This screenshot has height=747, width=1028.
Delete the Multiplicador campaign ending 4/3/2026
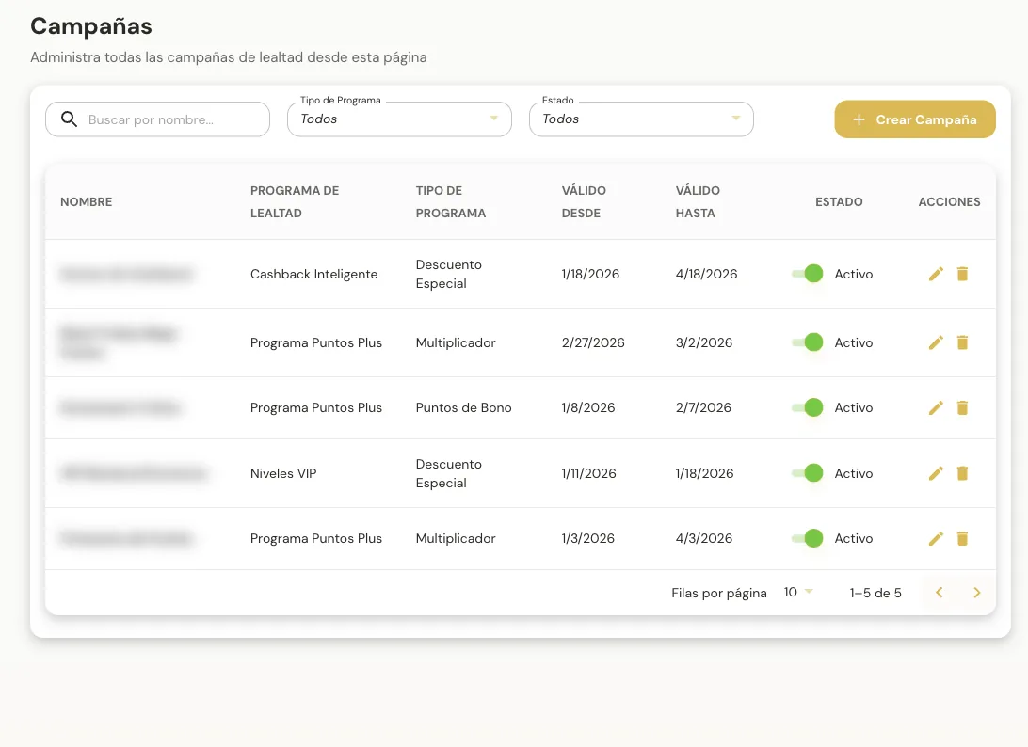(x=962, y=539)
